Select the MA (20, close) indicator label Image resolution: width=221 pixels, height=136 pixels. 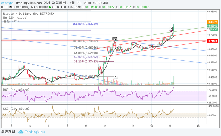(x=15, y=18)
